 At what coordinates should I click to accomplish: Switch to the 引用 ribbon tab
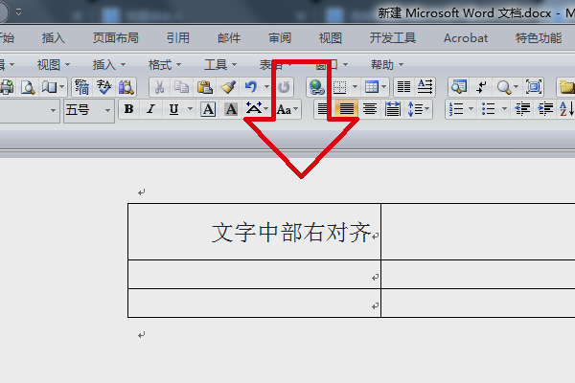178,37
